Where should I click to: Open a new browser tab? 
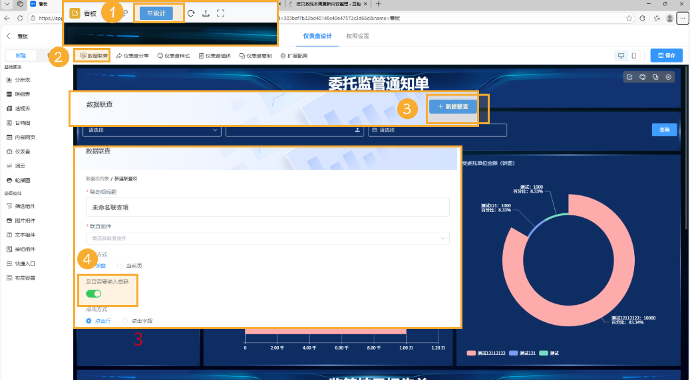378,4
